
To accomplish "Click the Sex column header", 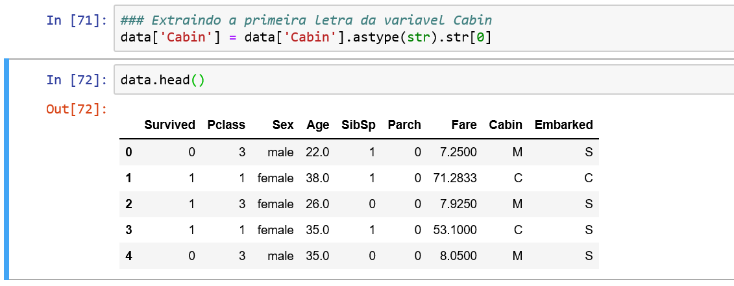I will tap(283, 125).
